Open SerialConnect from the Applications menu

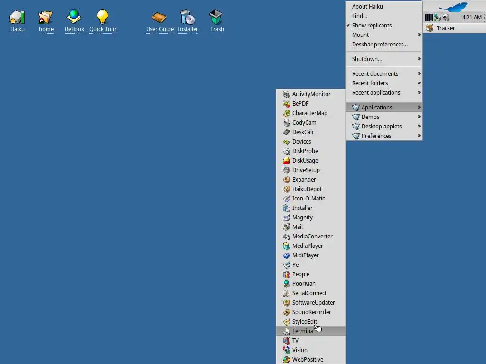click(x=311, y=293)
